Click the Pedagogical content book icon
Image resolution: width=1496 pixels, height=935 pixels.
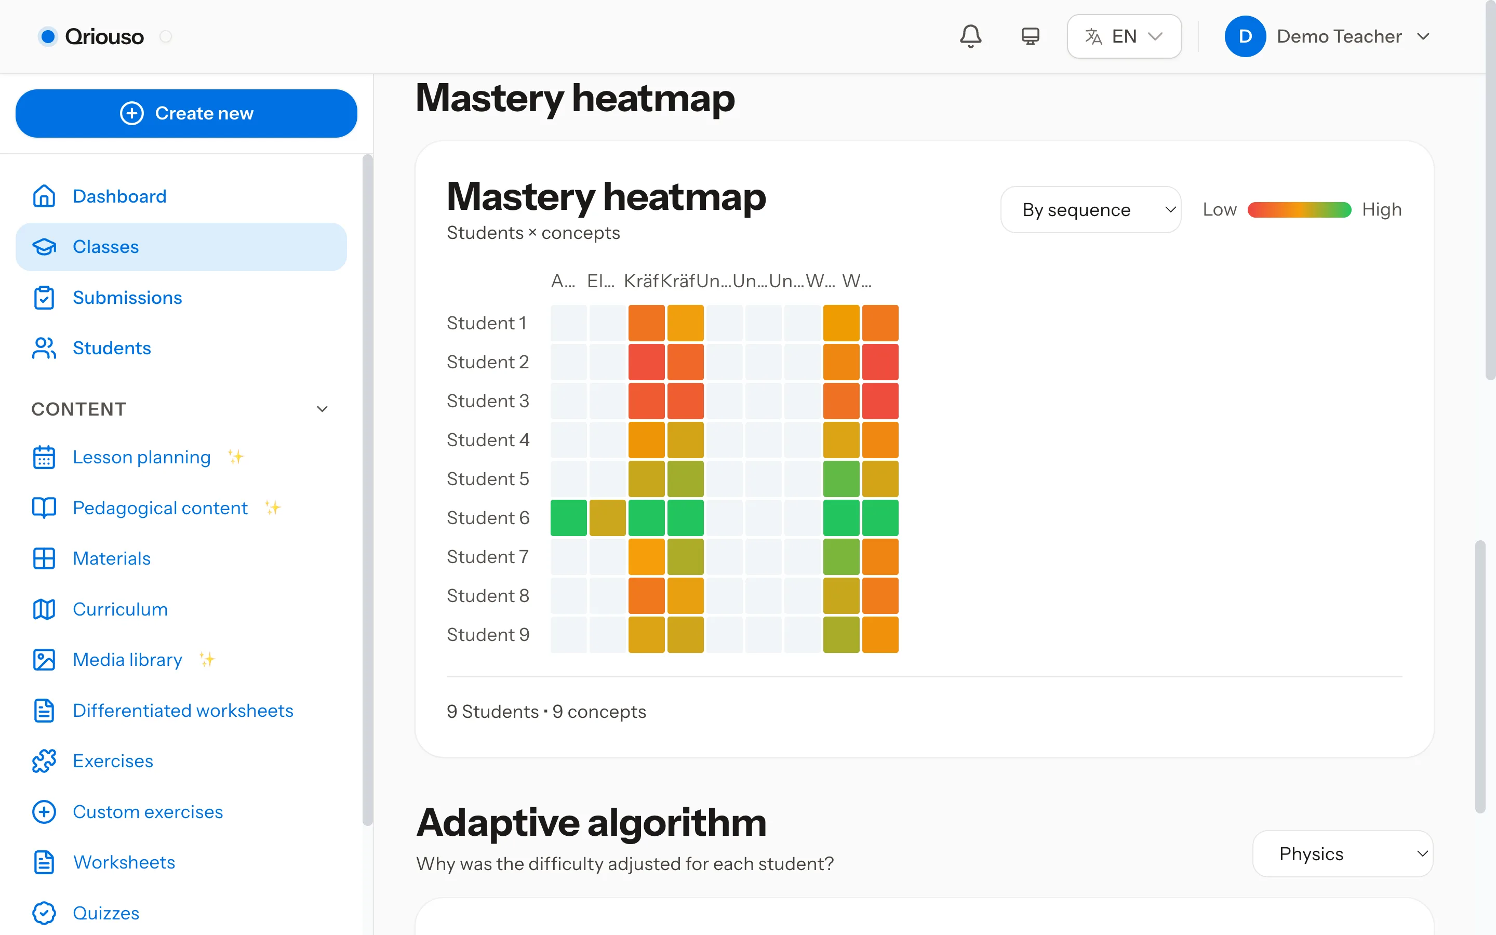44,507
